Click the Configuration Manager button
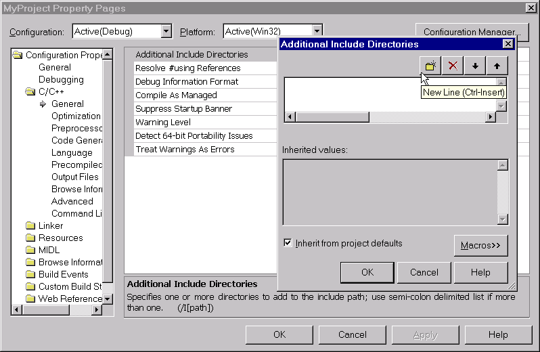 click(x=472, y=32)
